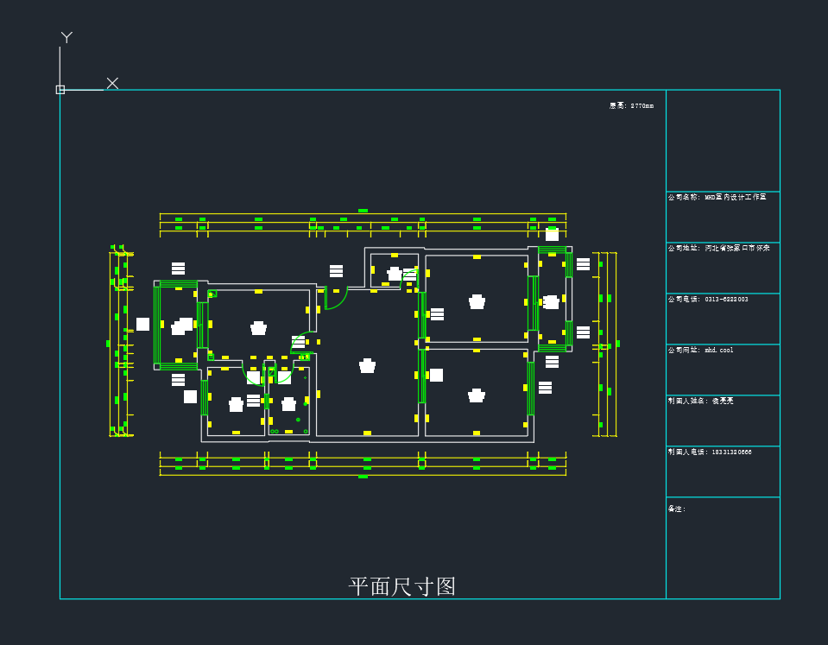Click the UCS origin square marker
The image size is (828, 645).
pyautogui.click(x=60, y=90)
